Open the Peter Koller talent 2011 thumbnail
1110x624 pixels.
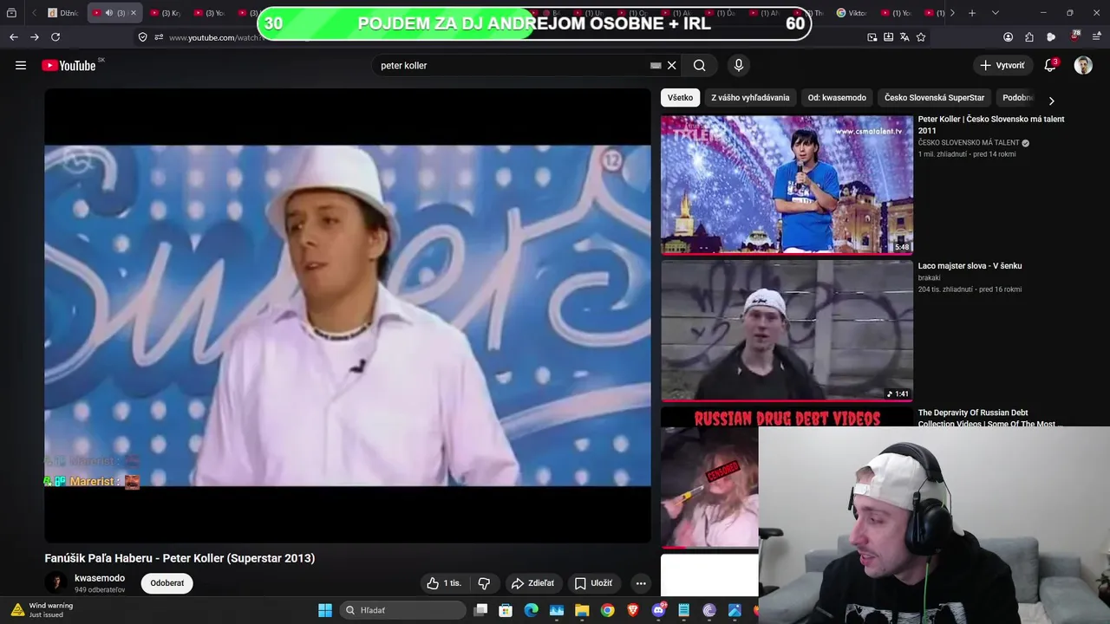pos(787,185)
